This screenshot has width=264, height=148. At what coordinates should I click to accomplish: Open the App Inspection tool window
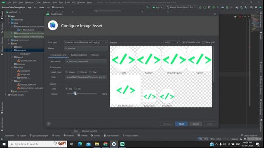pyautogui.click(x=111, y=136)
